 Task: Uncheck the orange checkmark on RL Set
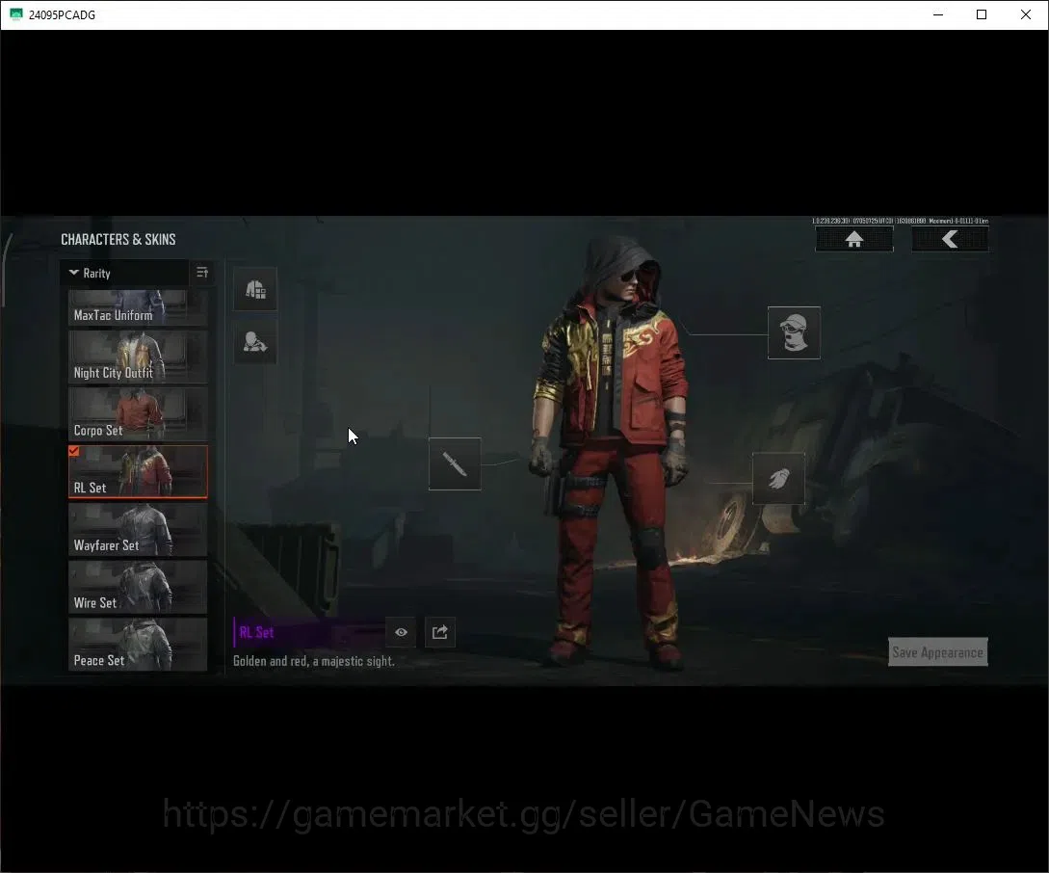[74, 451]
